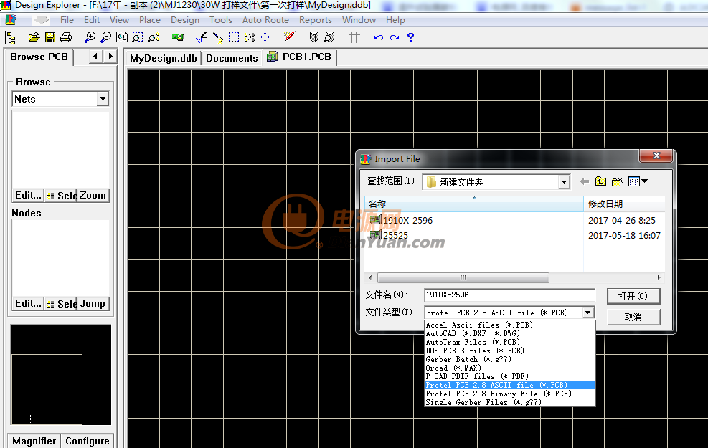Click the Jump button under Nodes list
The height and width of the screenshot is (448, 708).
[93, 304]
